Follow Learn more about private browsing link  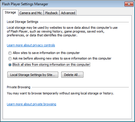pyautogui.click(x=32, y=104)
